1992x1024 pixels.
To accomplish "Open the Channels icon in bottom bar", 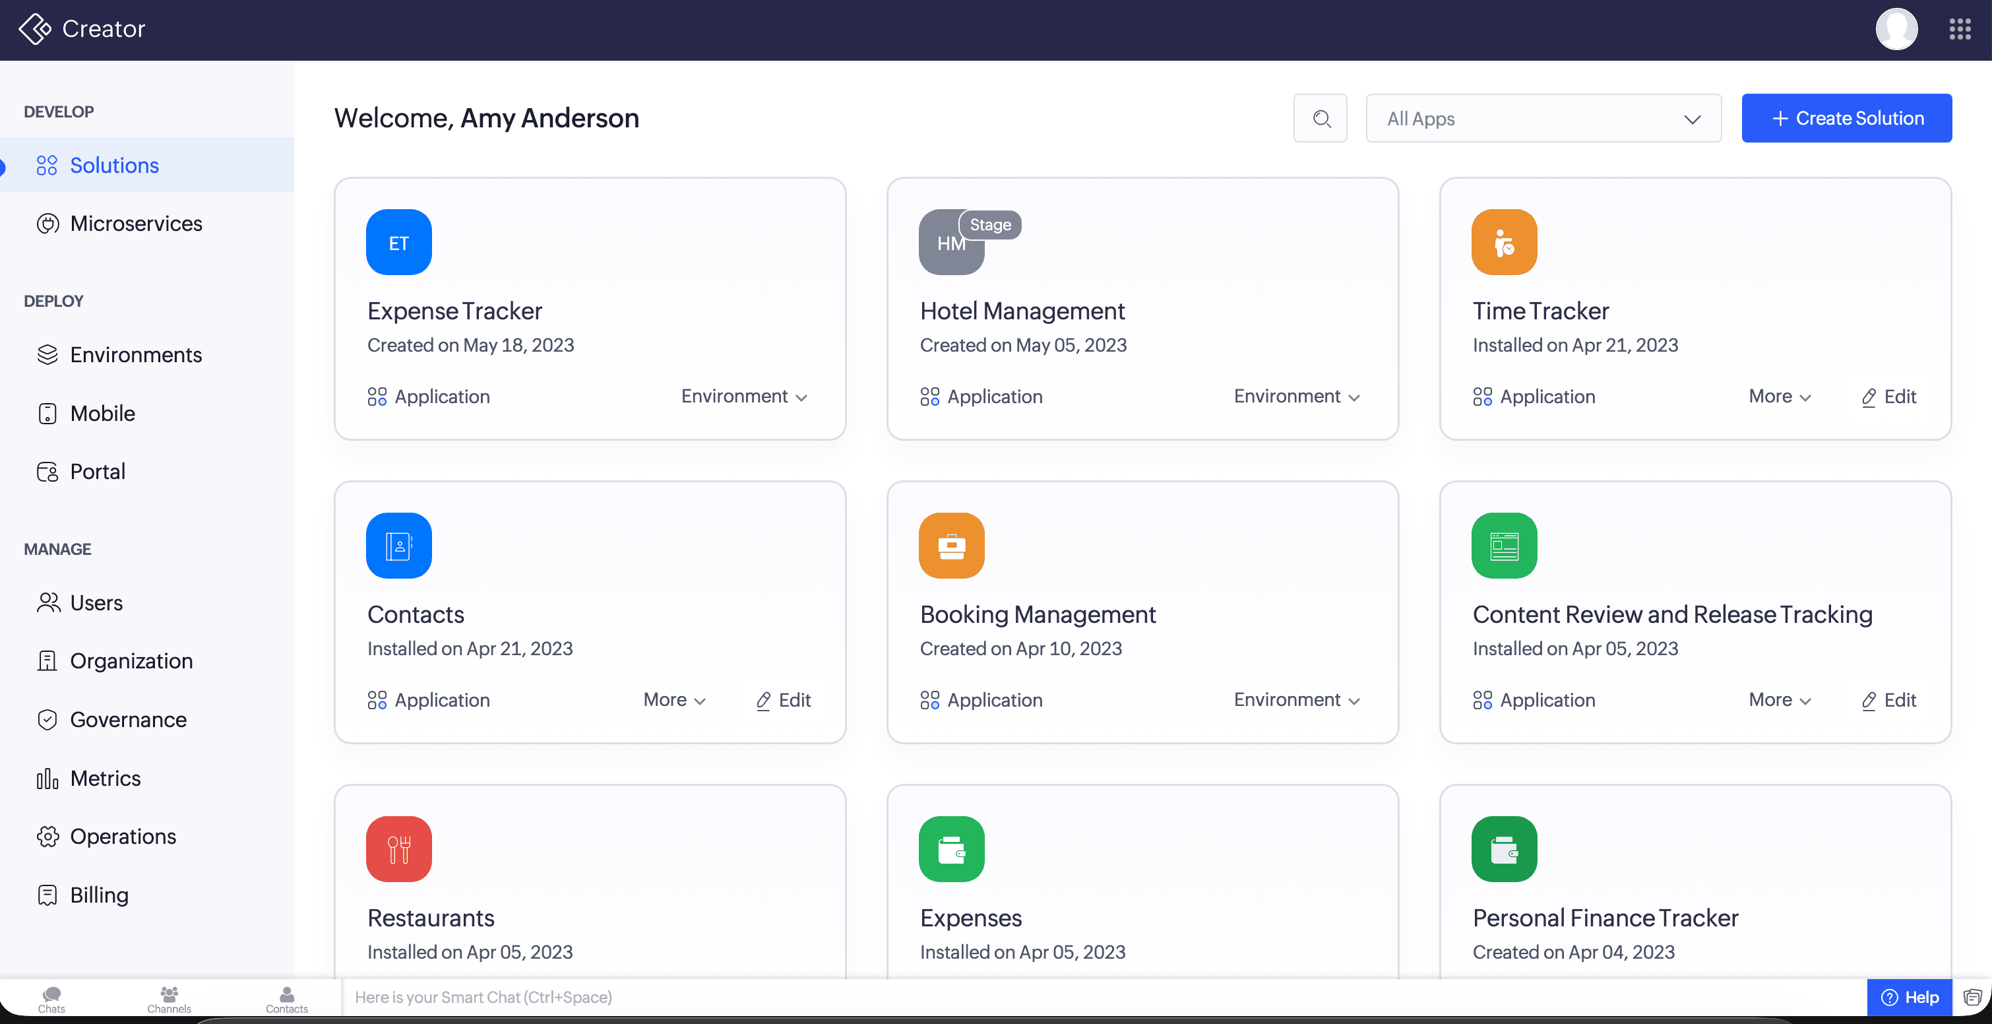I will 169,998.
